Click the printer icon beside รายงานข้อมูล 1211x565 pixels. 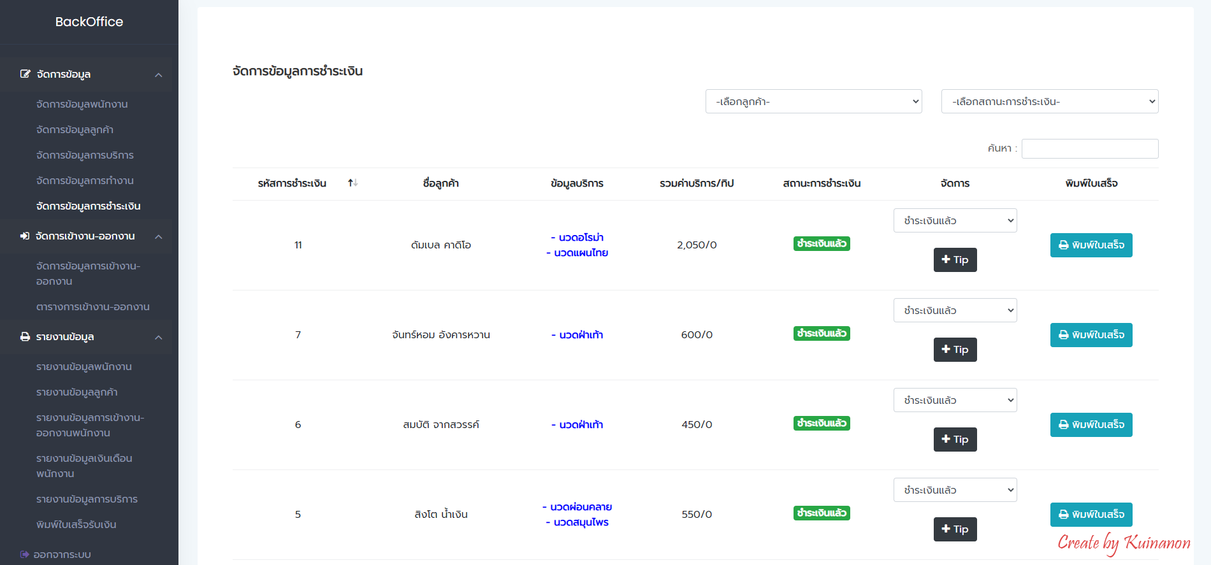[x=25, y=337]
